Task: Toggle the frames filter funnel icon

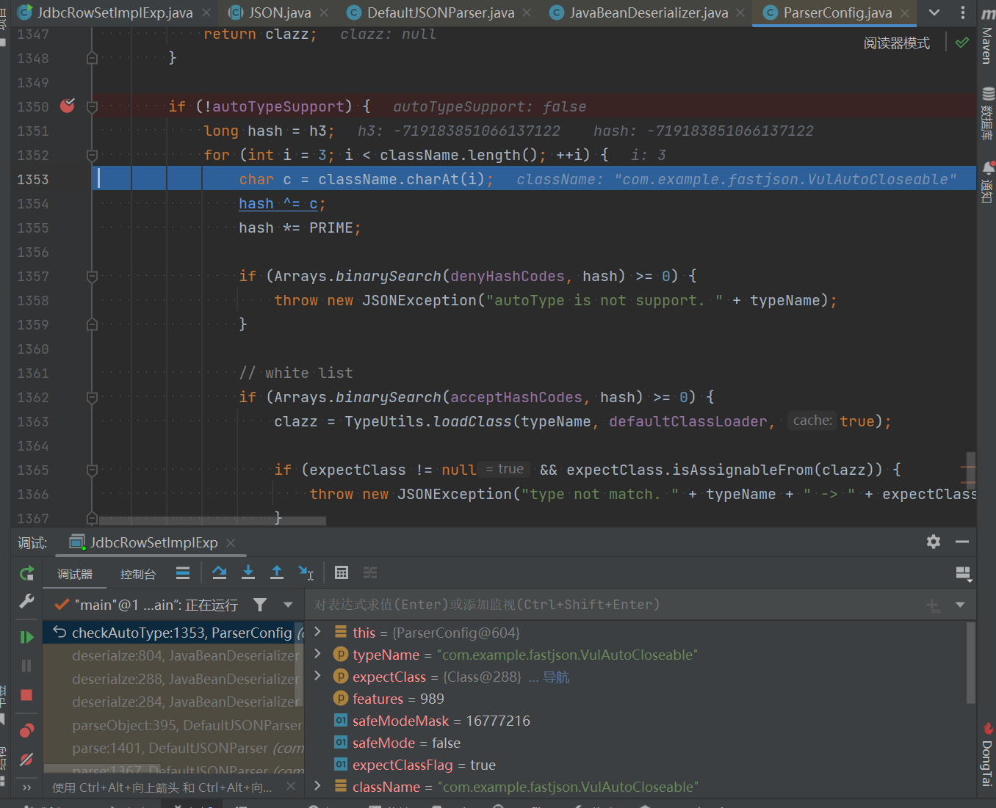Action: pos(260,605)
